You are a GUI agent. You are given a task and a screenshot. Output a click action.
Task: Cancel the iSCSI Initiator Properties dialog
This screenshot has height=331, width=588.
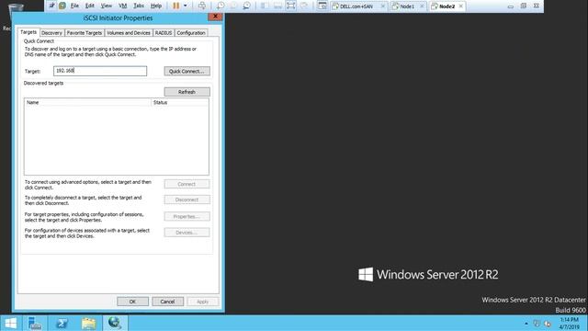(167, 302)
